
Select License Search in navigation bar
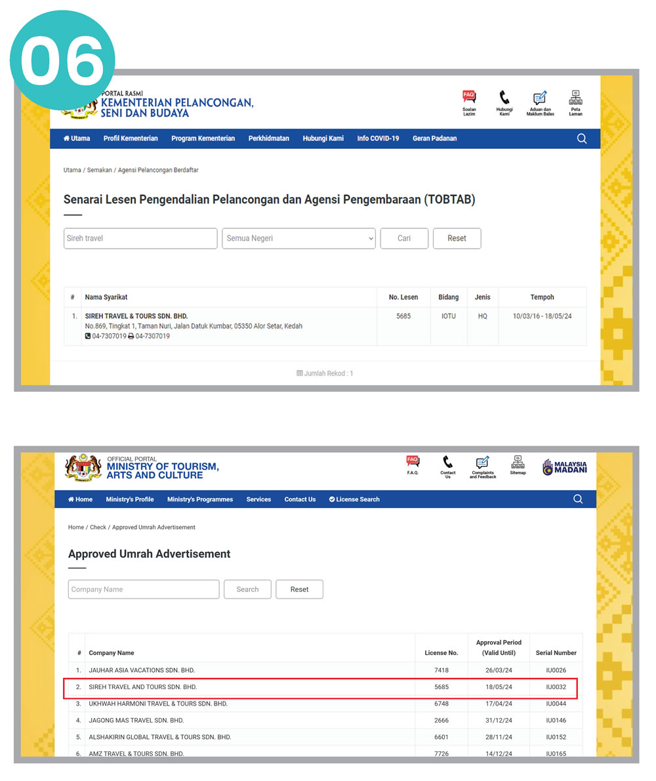[354, 499]
